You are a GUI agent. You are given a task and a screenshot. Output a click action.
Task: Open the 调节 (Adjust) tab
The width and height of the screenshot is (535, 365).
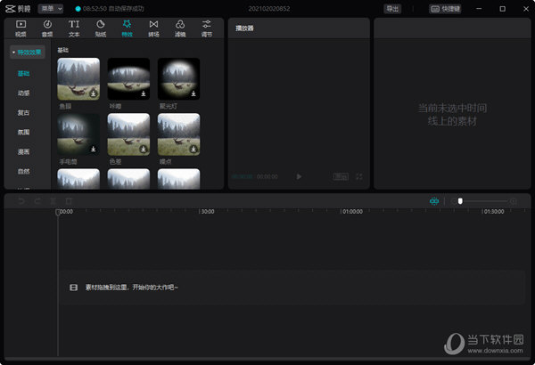tap(207, 27)
